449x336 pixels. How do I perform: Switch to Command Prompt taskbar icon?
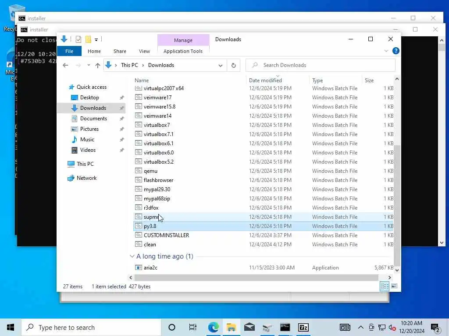click(285, 327)
